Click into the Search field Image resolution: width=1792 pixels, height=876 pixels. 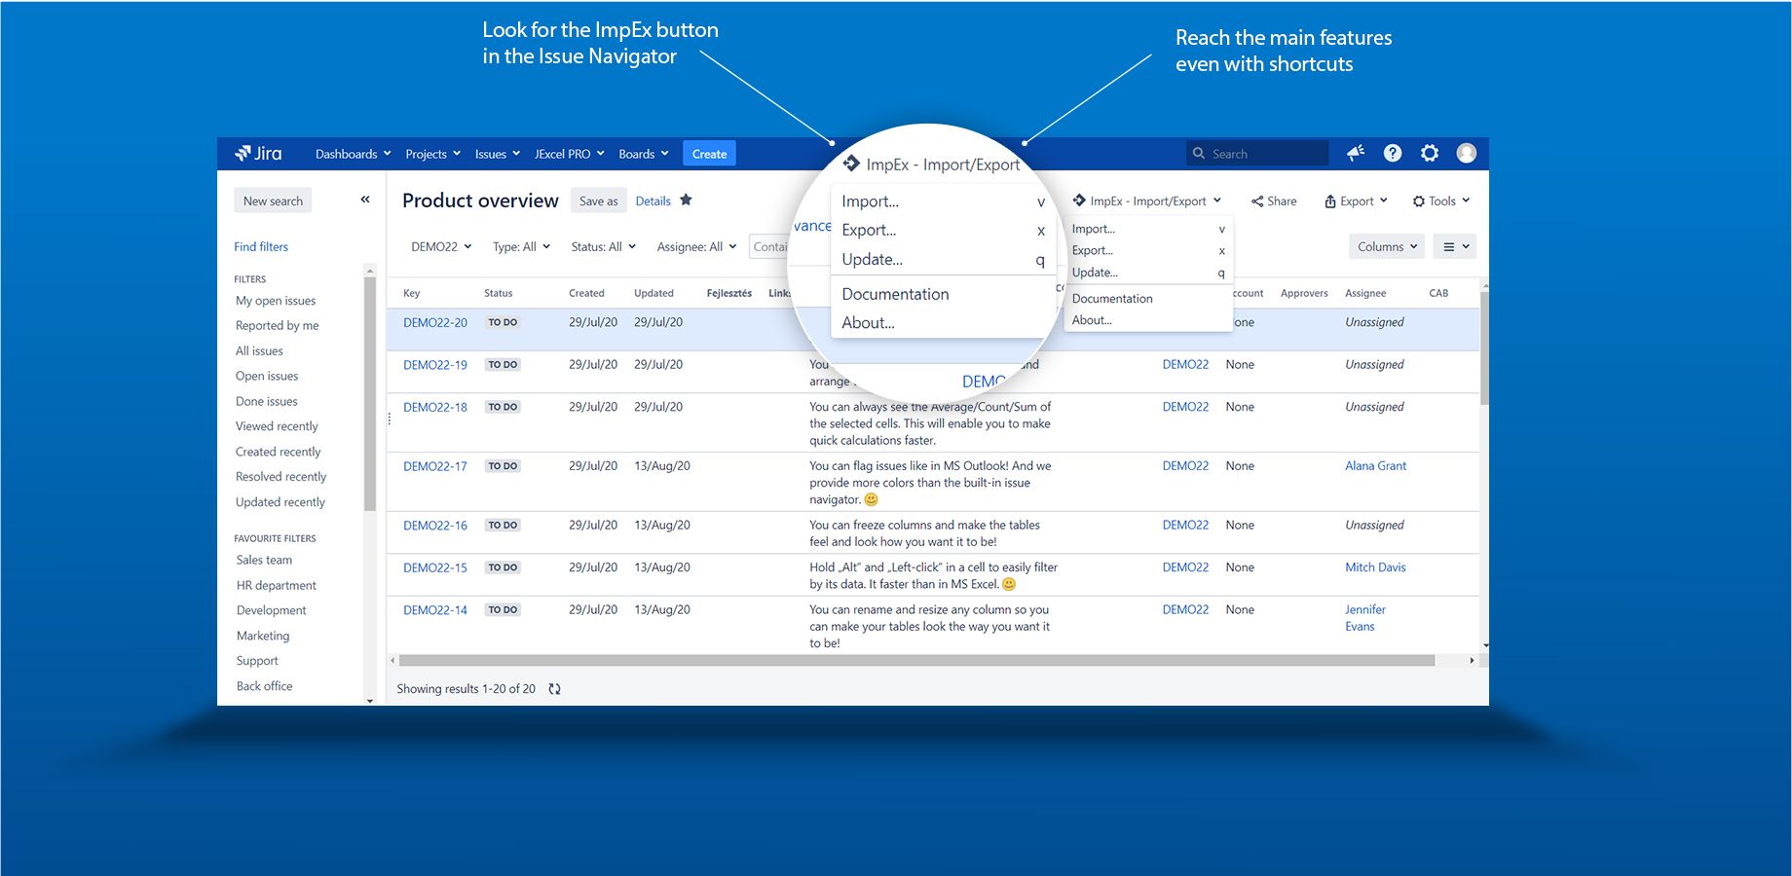click(x=1256, y=154)
